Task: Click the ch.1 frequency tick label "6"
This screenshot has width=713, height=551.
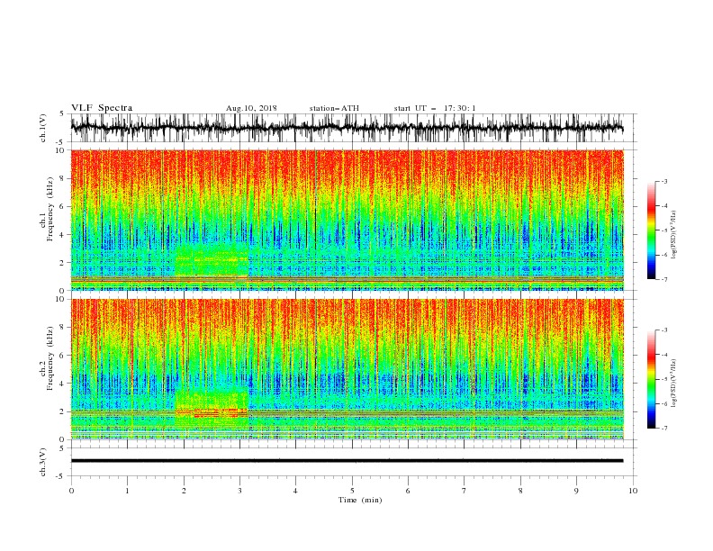Action: 64,206
